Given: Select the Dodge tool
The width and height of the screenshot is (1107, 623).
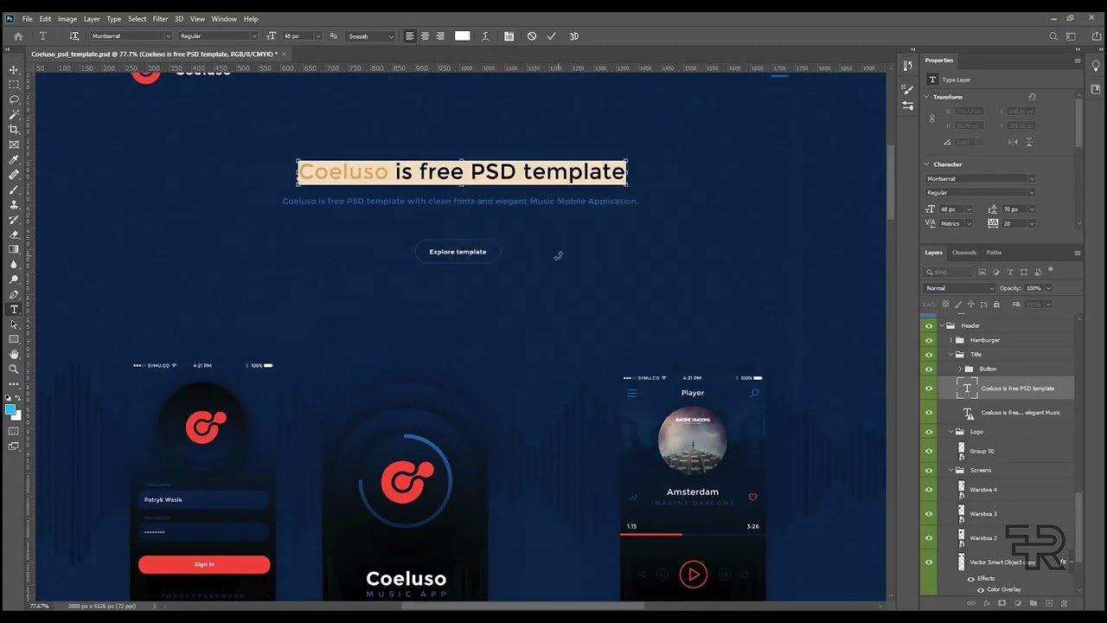Looking at the screenshot, I should click(x=14, y=279).
